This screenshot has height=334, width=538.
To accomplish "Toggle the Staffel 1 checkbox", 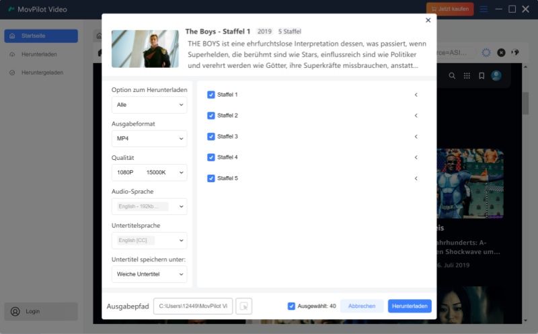I will (x=211, y=95).
